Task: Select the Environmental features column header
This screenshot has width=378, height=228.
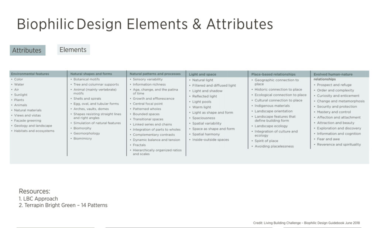Action: 31,74
